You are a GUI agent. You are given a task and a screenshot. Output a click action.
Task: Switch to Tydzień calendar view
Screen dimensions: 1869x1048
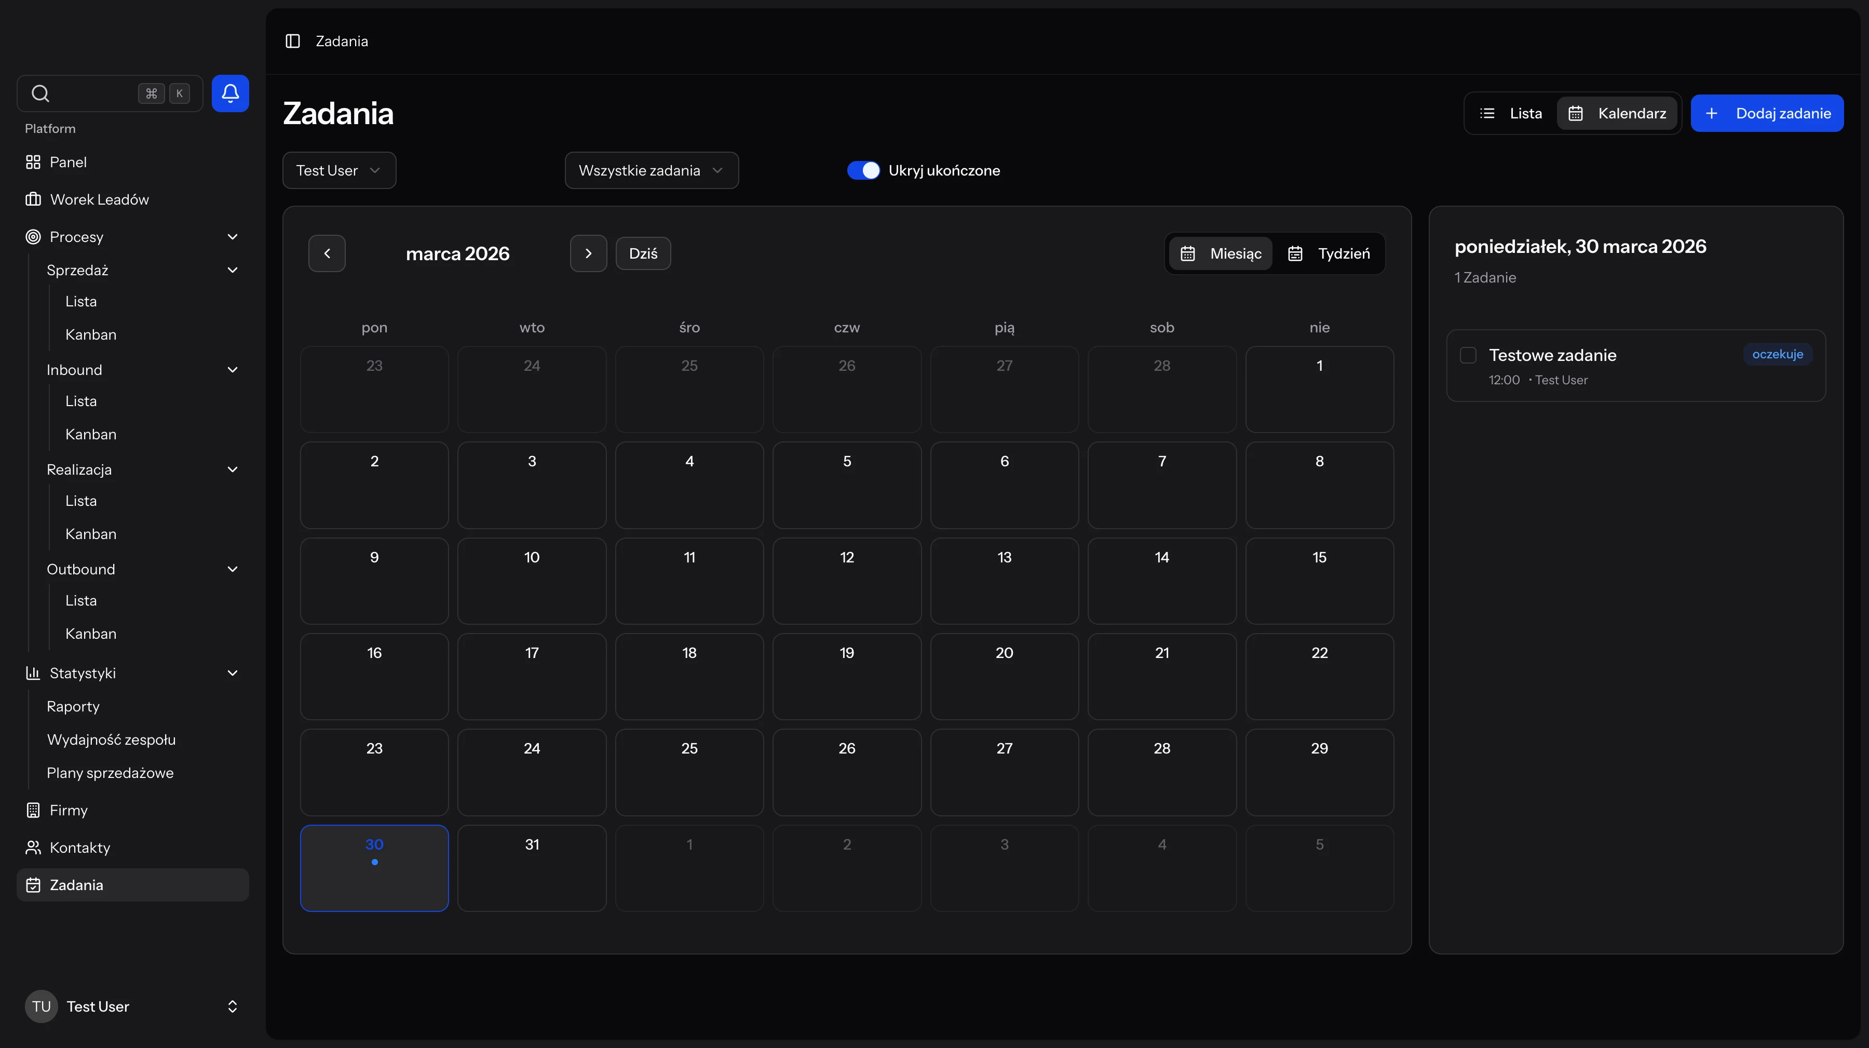[1329, 253]
